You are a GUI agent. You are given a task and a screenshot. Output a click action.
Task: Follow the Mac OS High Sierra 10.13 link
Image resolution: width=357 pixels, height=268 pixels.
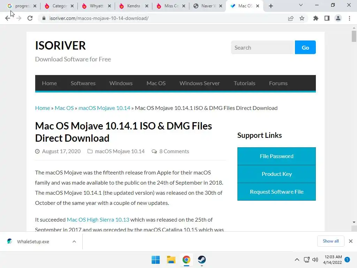98,220
